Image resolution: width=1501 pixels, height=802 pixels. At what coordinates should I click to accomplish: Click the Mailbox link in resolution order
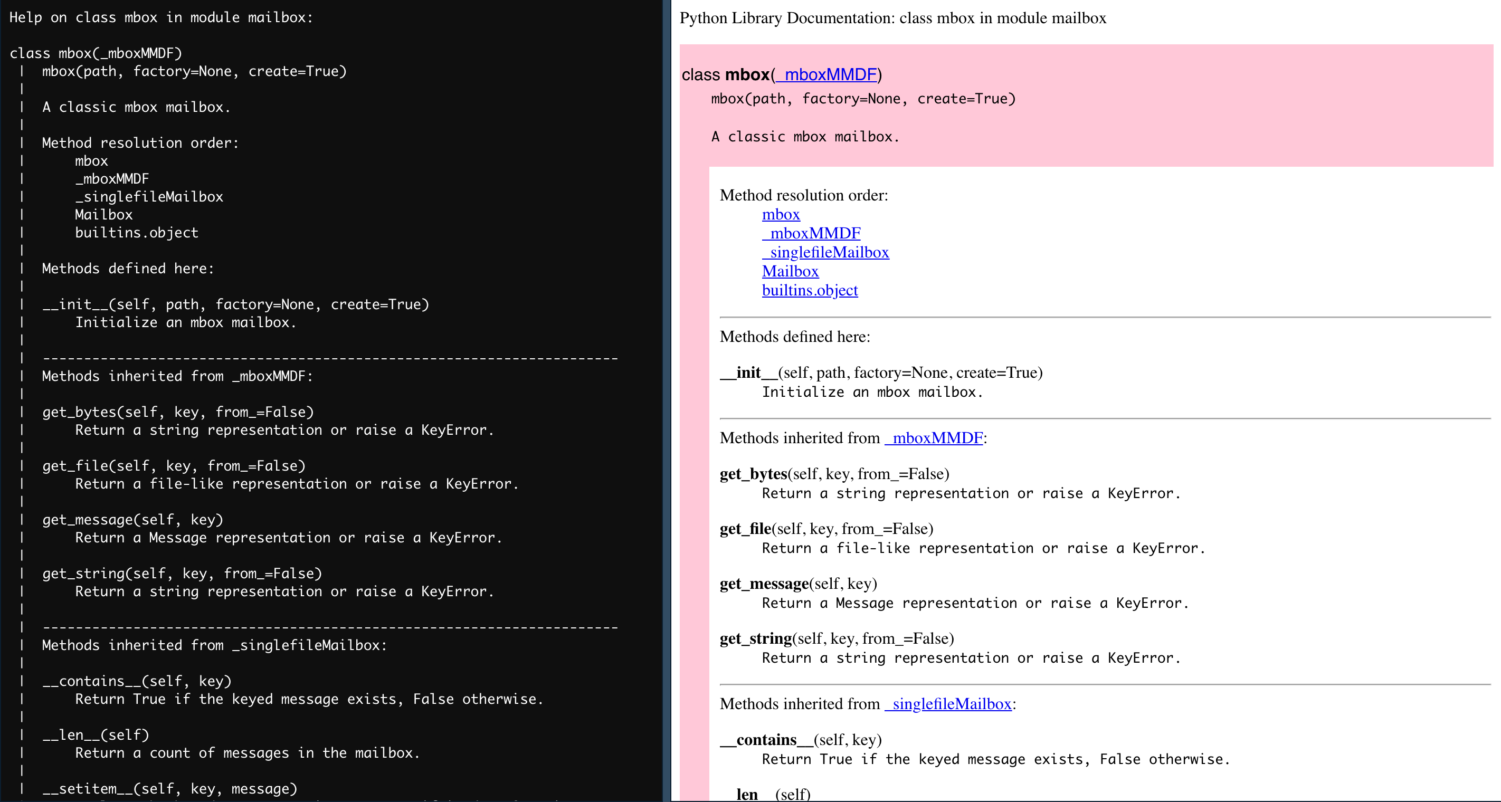[x=790, y=271]
